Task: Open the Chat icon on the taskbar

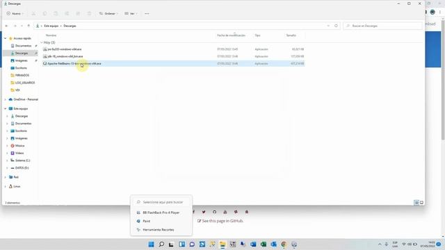Action: coord(192,244)
